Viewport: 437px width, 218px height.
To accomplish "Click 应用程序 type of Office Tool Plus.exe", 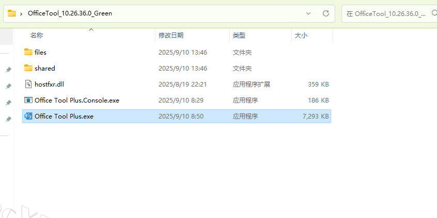I will 245,116.
